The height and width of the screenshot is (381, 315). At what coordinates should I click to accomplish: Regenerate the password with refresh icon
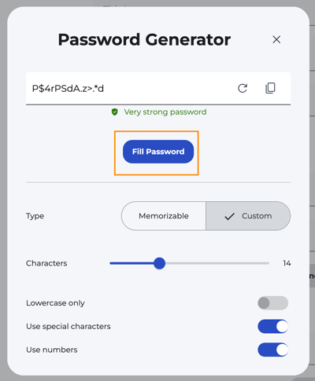click(x=243, y=89)
